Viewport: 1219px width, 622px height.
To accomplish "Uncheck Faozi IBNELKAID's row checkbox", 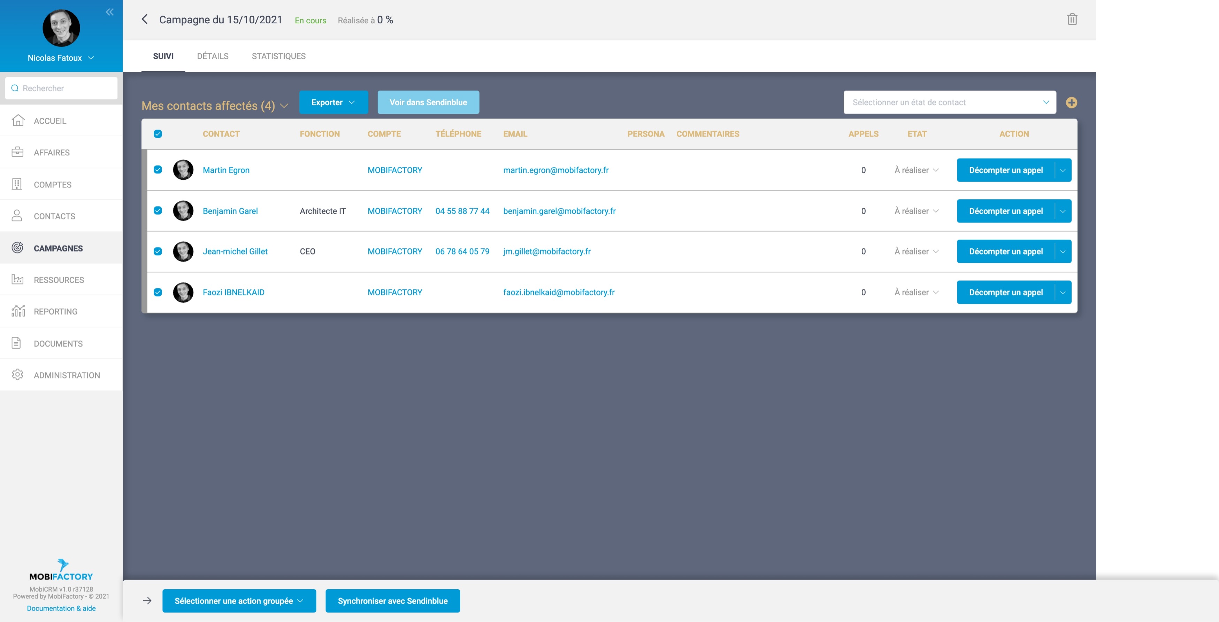I will coord(158,292).
